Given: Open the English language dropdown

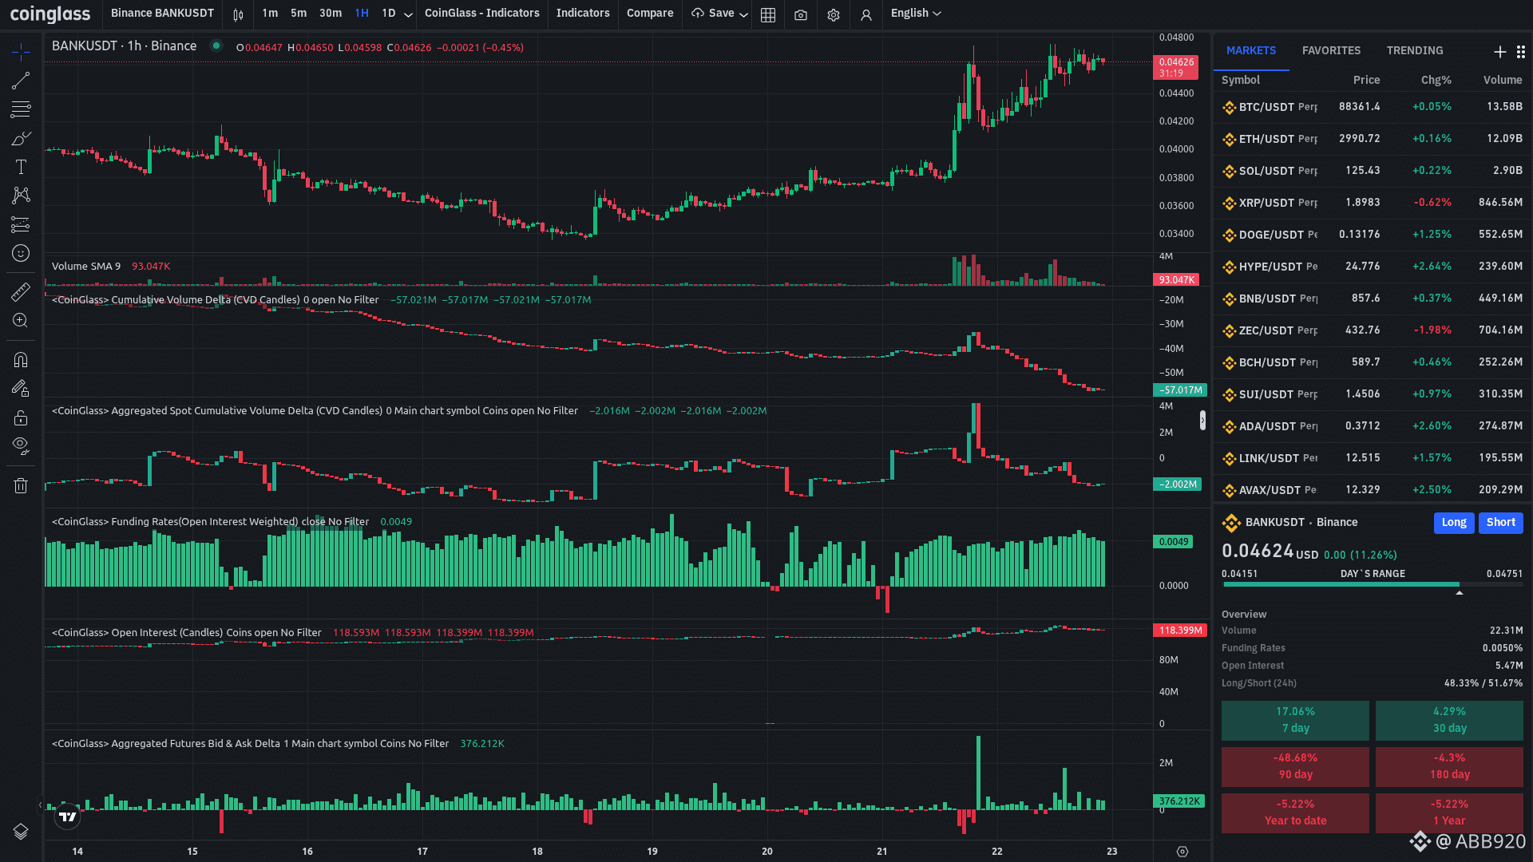Looking at the screenshot, I should coord(916,14).
